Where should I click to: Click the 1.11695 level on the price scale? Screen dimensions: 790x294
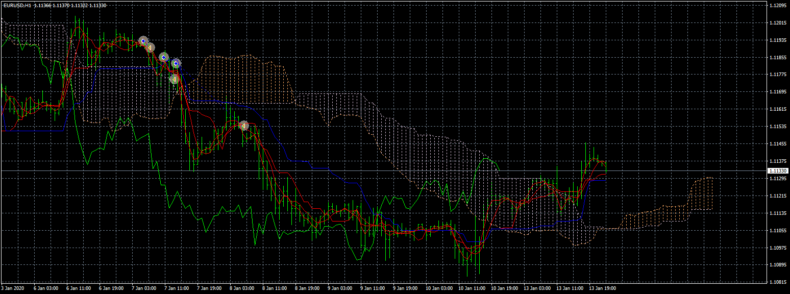point(778,92)
